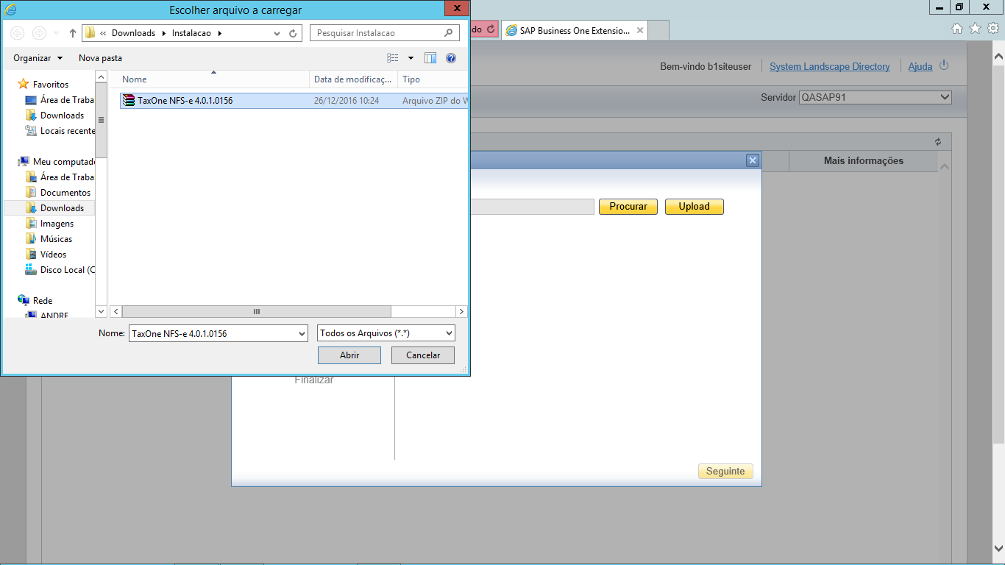Open the view options dropdown arrow
Viewport: 1005px width, 565px height.
(411, 58)
